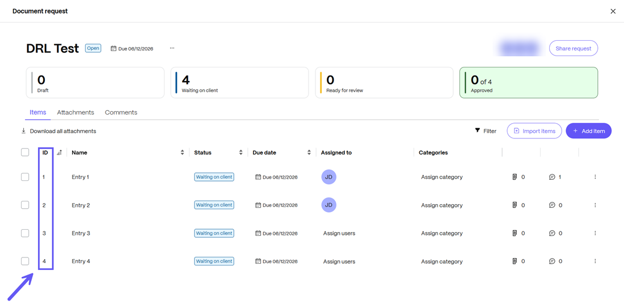The height and width of the screenshot is (308, 624).
Task: Click the blurred user name next to Share request
Action: coord(518,48)
